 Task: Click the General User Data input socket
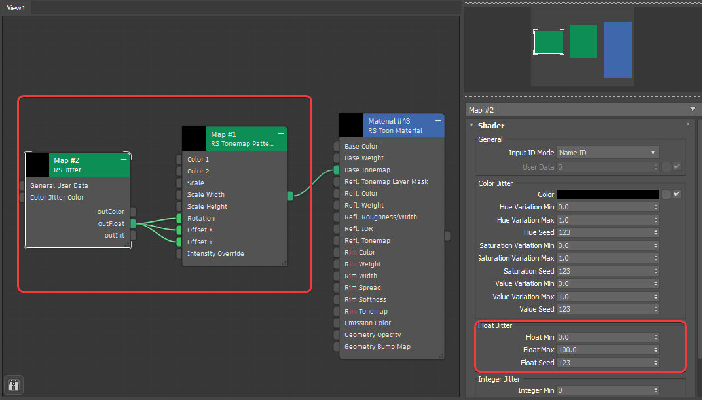click(22, 186)
